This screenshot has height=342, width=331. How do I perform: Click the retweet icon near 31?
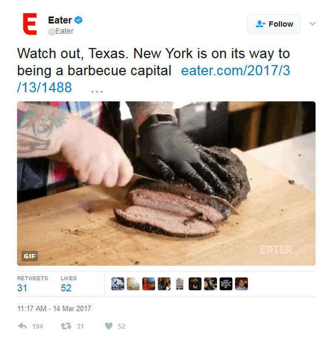66,326
